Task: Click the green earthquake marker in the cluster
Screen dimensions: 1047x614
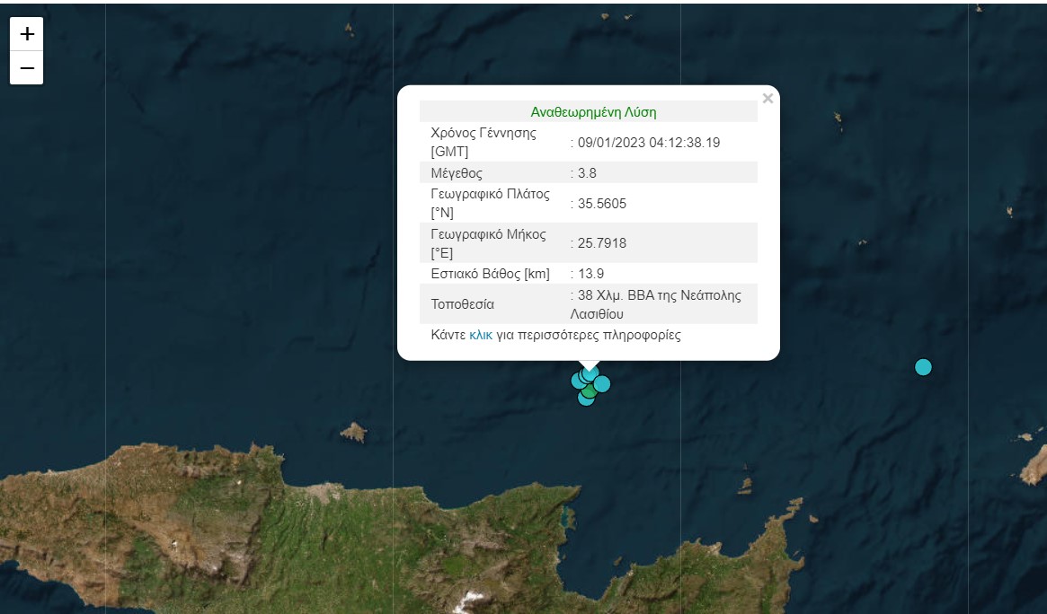Action: click(x=589, y=390)
